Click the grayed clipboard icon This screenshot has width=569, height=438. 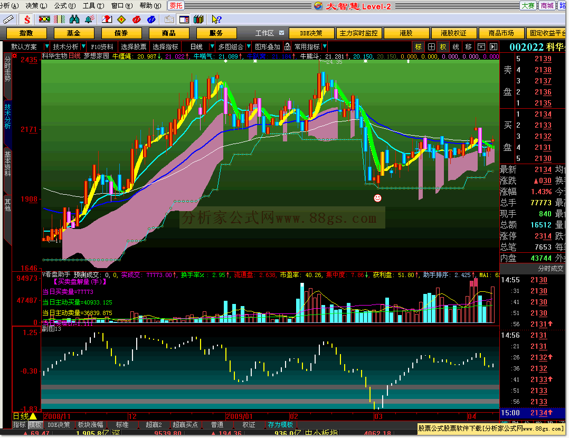click(169, 20)
